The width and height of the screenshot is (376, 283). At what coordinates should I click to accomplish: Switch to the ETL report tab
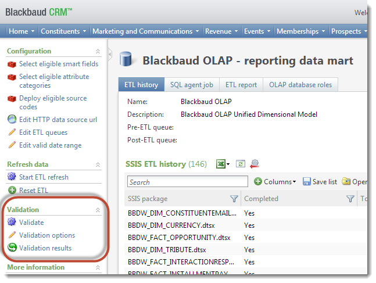point(241,85)
